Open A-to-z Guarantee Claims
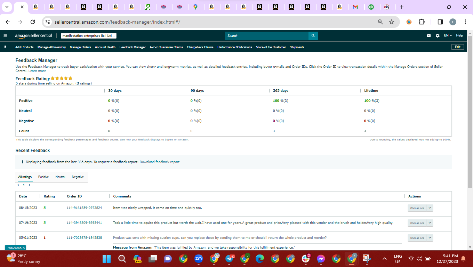 click(x=166, y=47)
